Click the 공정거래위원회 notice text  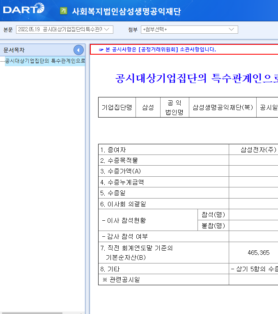pyautogui.click(x=161, y=49)
